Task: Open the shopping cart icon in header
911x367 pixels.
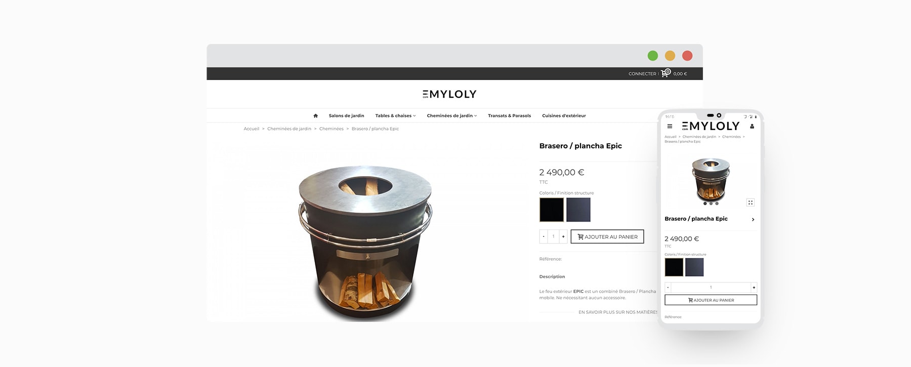Action: [666, 73]
